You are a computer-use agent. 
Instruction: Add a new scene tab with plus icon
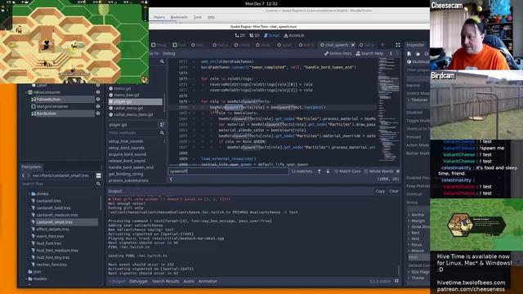pyautogui.click(x=382, y=45)
